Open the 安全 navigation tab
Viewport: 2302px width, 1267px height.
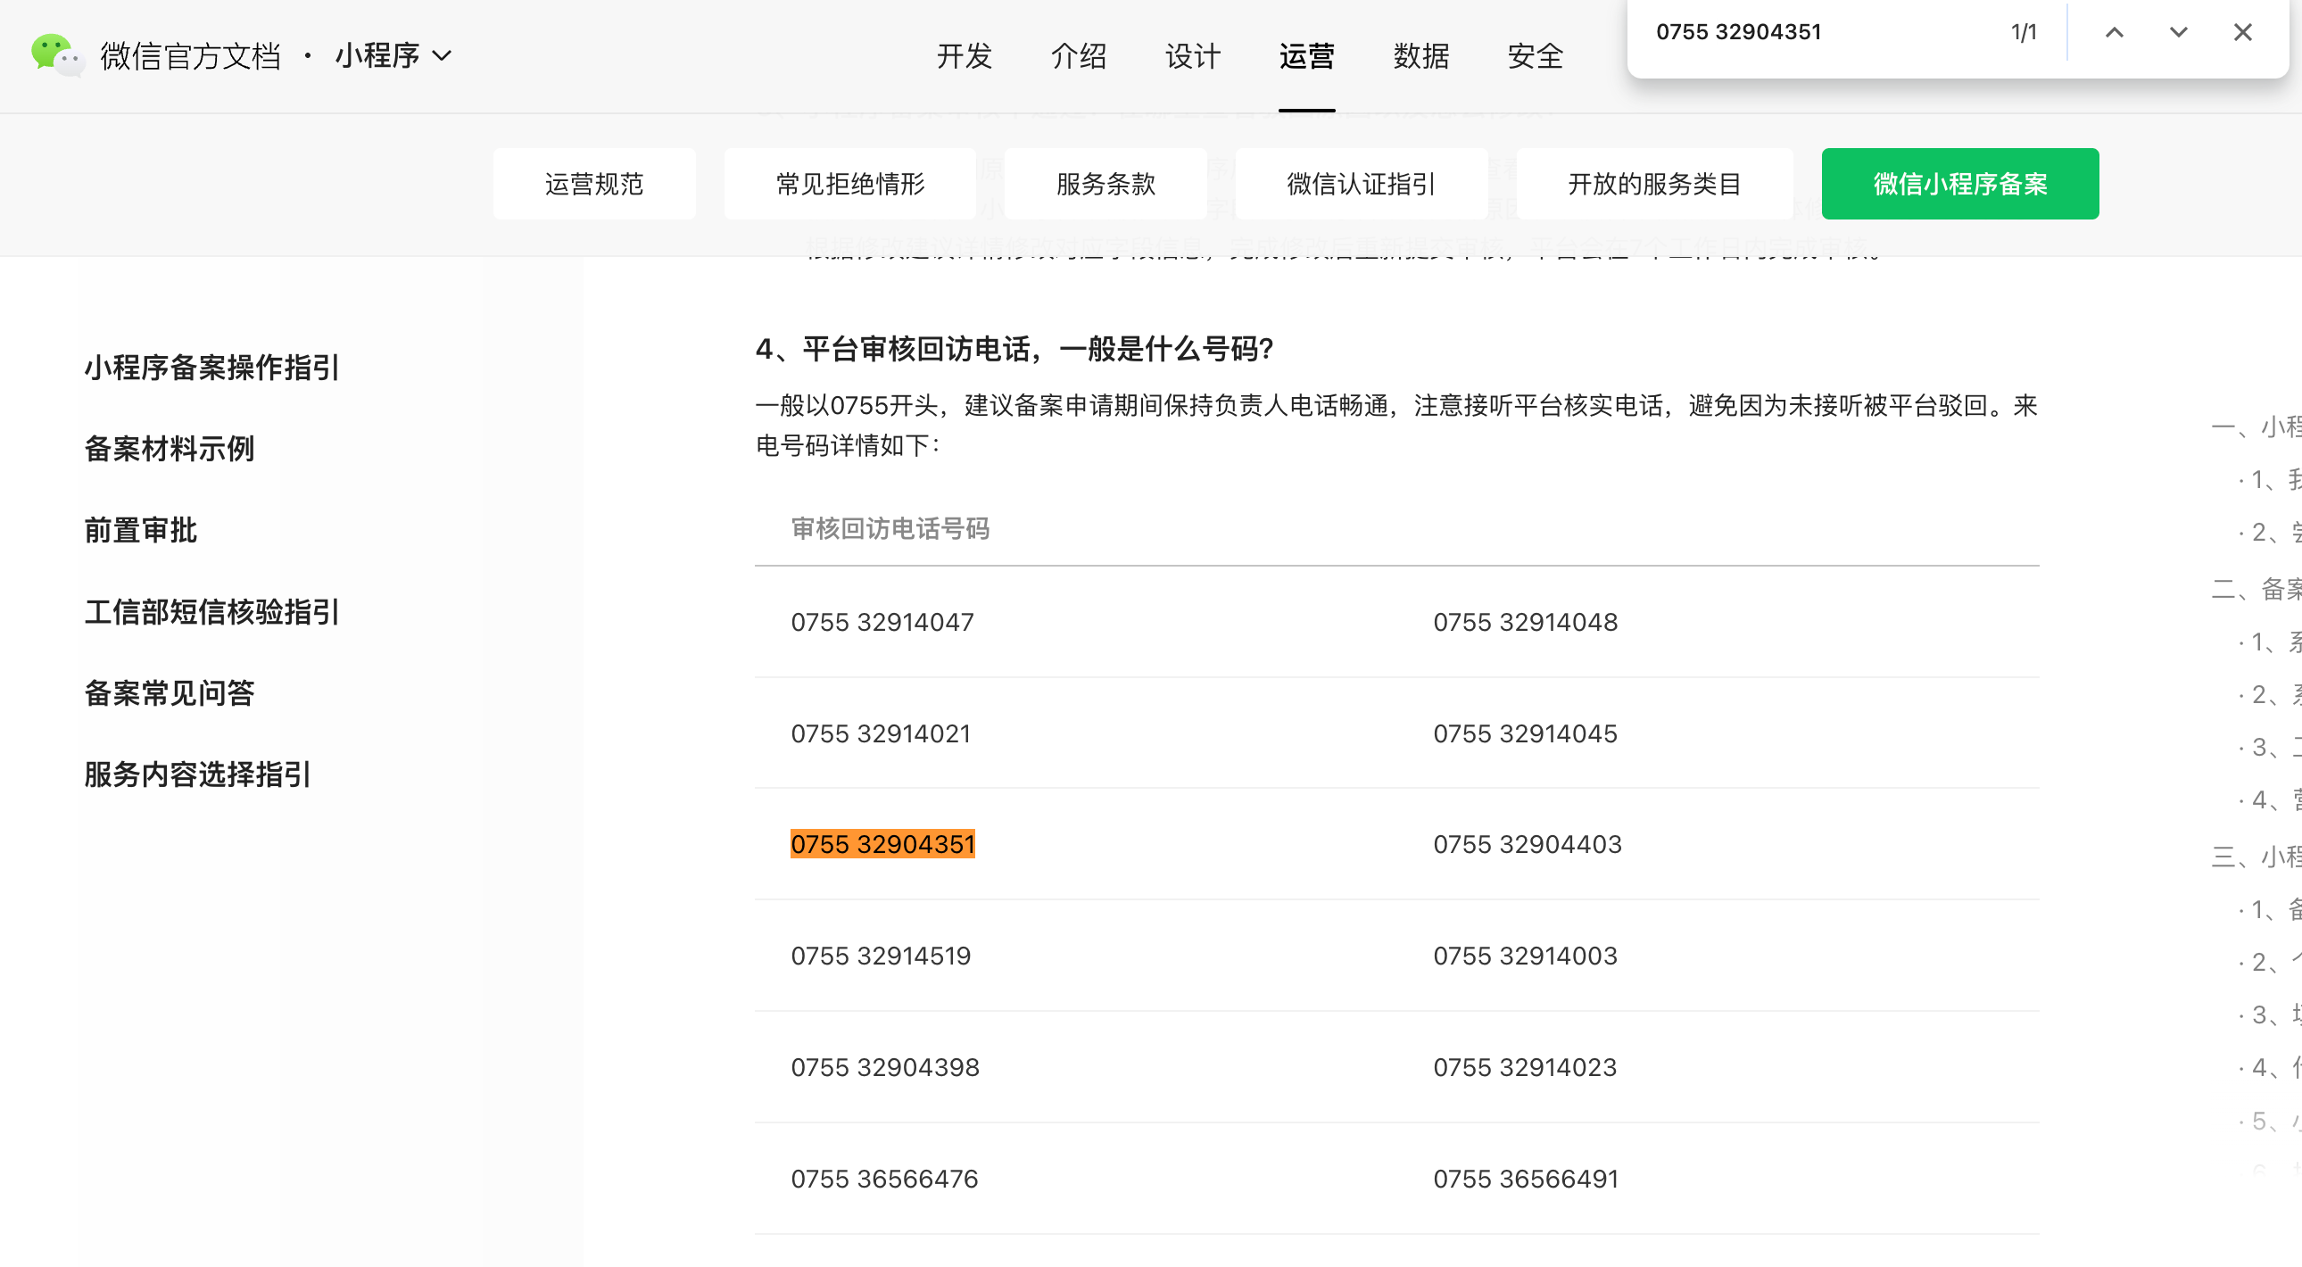1536,56
